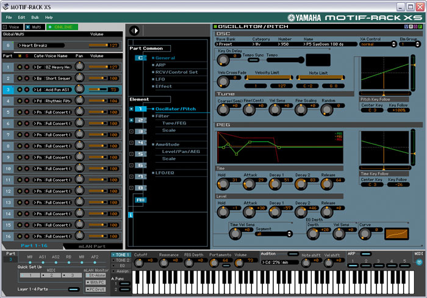Toggle the Tempo Sync switch
This screenshot has height=298, width=427.
(253, 60)
